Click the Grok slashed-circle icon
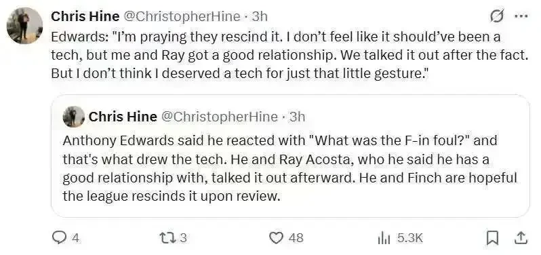The height and width of the screenshot is (255, 541). click(x=497, y=16)
